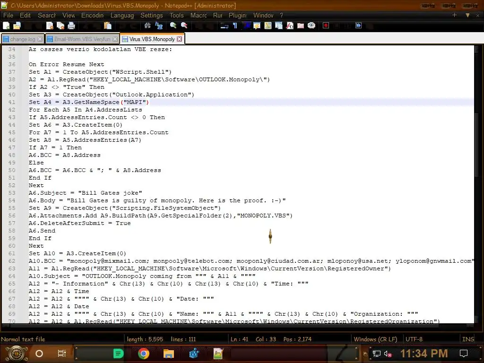
Task: Open the Edit menu
Action: click(x=25, y=15)
